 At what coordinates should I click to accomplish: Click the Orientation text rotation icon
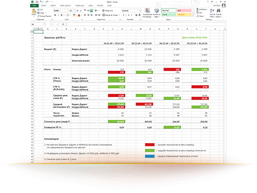96,11
